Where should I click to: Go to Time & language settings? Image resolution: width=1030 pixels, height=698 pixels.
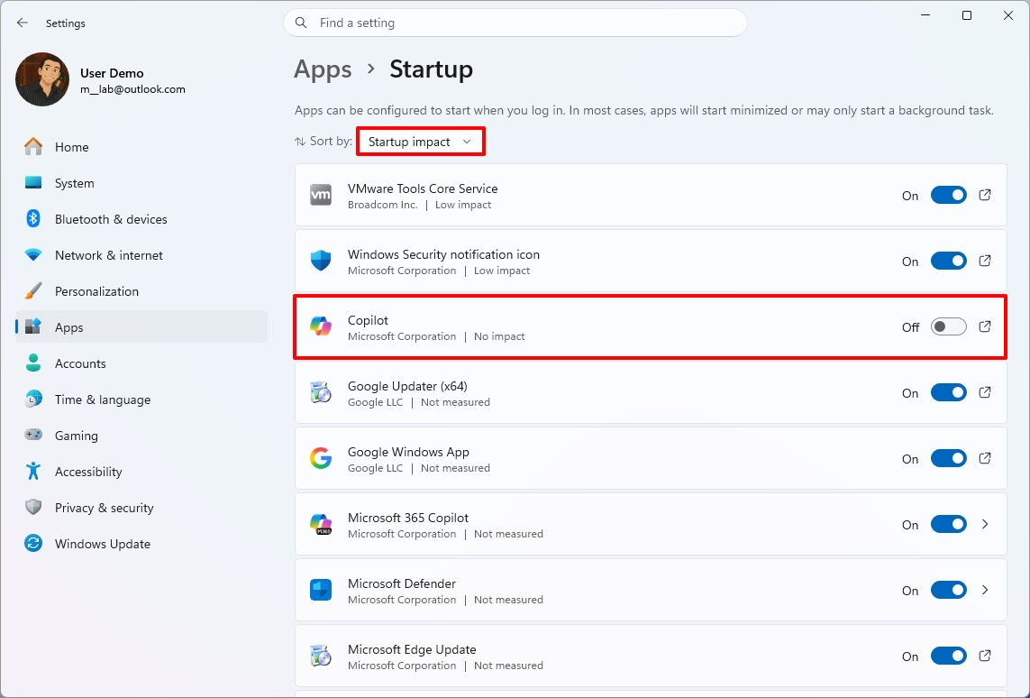[141, 399]
